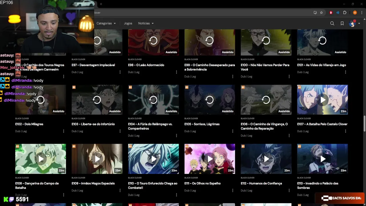Open a new browser tab

coord(101,4)
